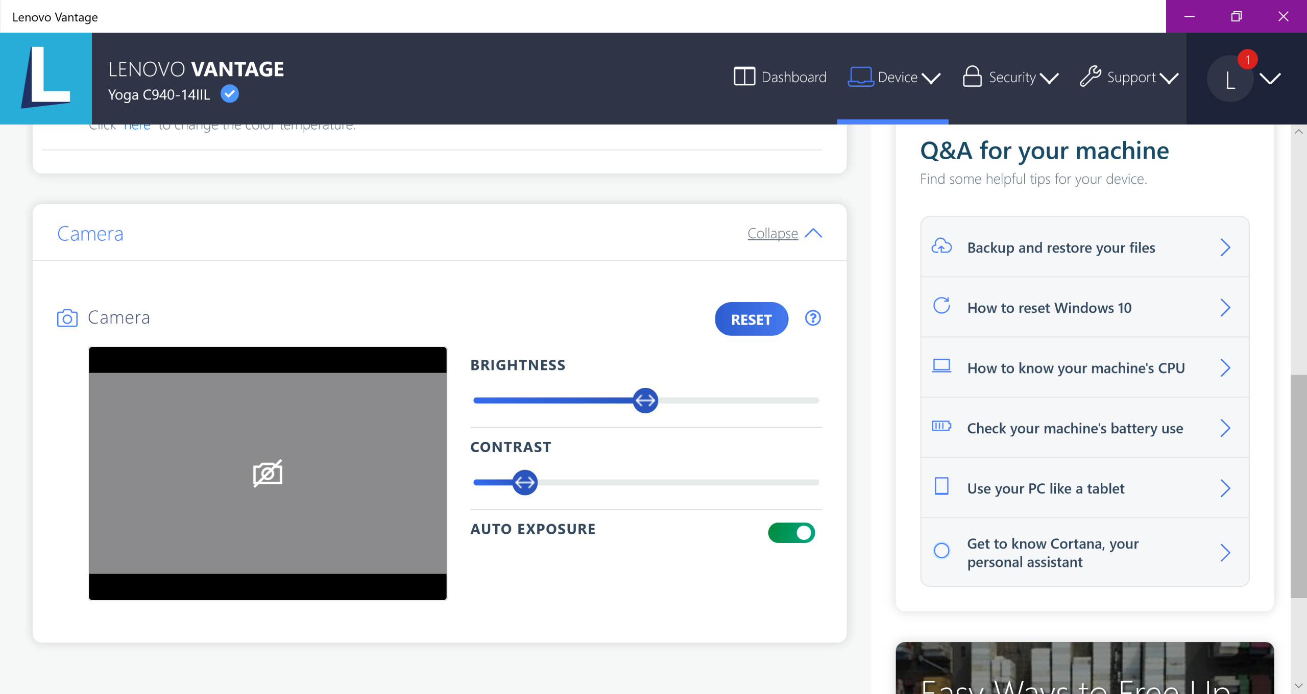
Task: Minimize the Lenovo Vantage window
Action: [x=1190, y=16]
